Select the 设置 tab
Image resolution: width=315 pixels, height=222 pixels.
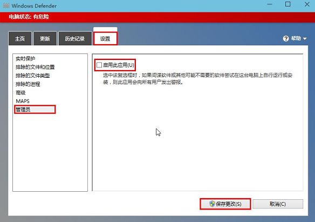pos(105,38)
